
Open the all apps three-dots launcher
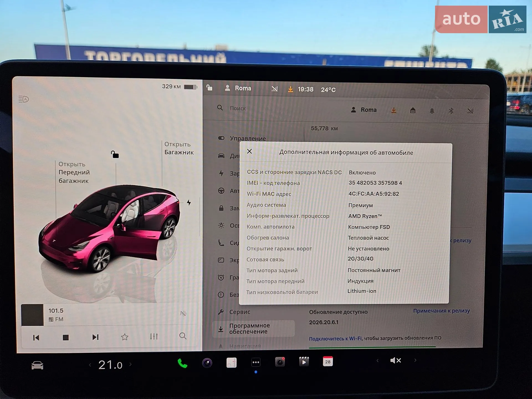(x=256, y=362)
